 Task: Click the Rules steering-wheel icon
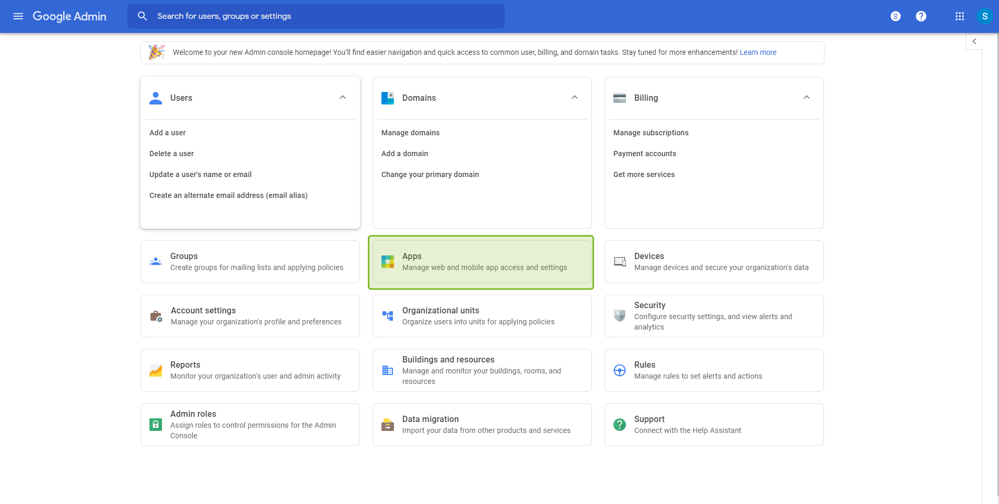pyautogui.click(x=620, y=370)
